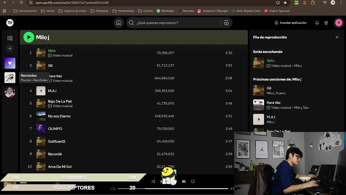Toggle repeat in player bar

point(193,181)
